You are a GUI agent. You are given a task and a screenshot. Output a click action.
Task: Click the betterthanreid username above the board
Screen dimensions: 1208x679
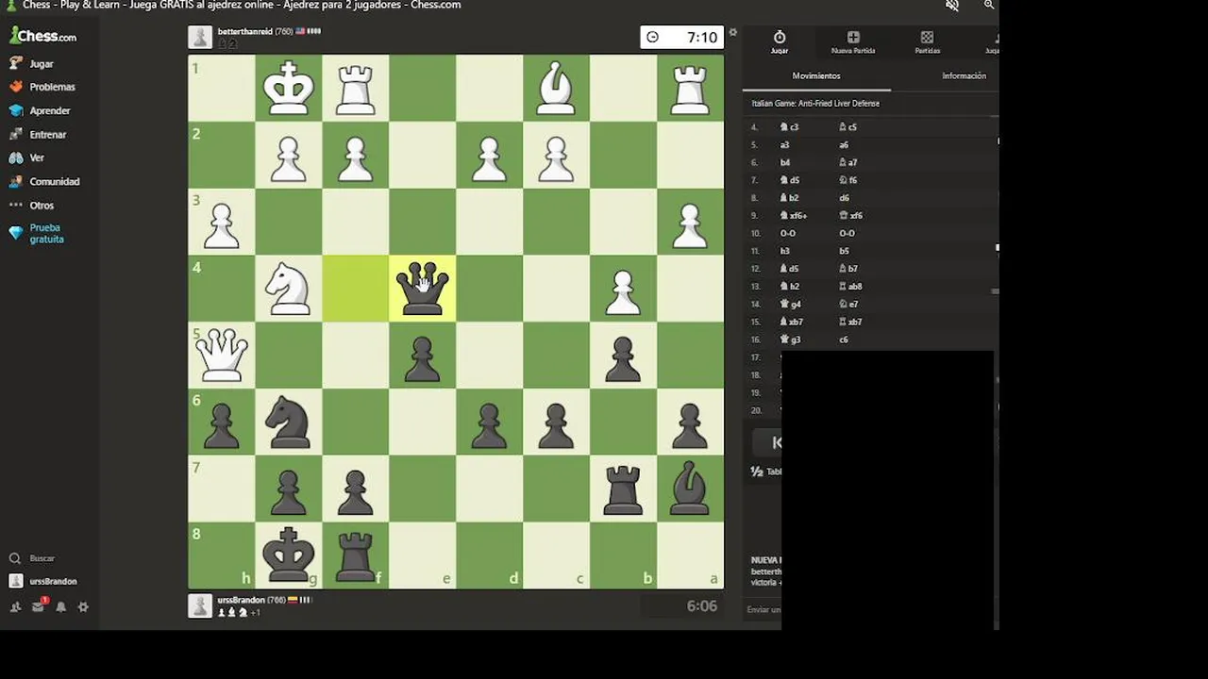pyautogui.click(x=244, y=31)
